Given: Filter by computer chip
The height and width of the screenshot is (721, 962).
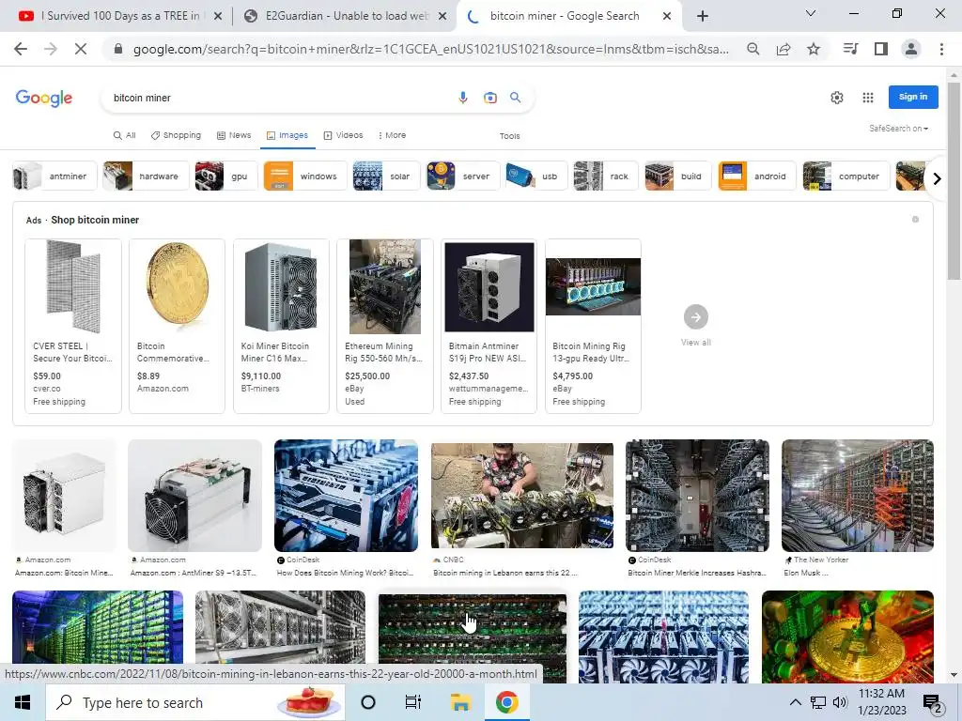Looking at the screenshot, I should pos(846,176).
